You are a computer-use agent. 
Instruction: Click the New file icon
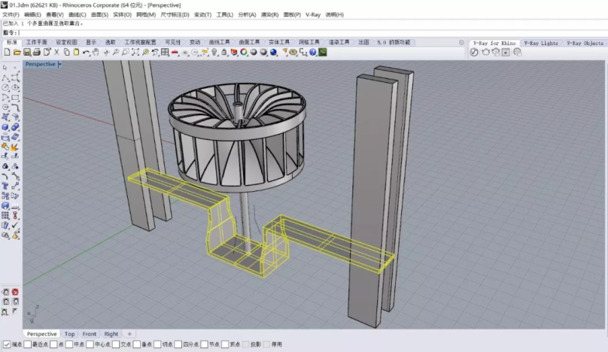click(7, 52)
